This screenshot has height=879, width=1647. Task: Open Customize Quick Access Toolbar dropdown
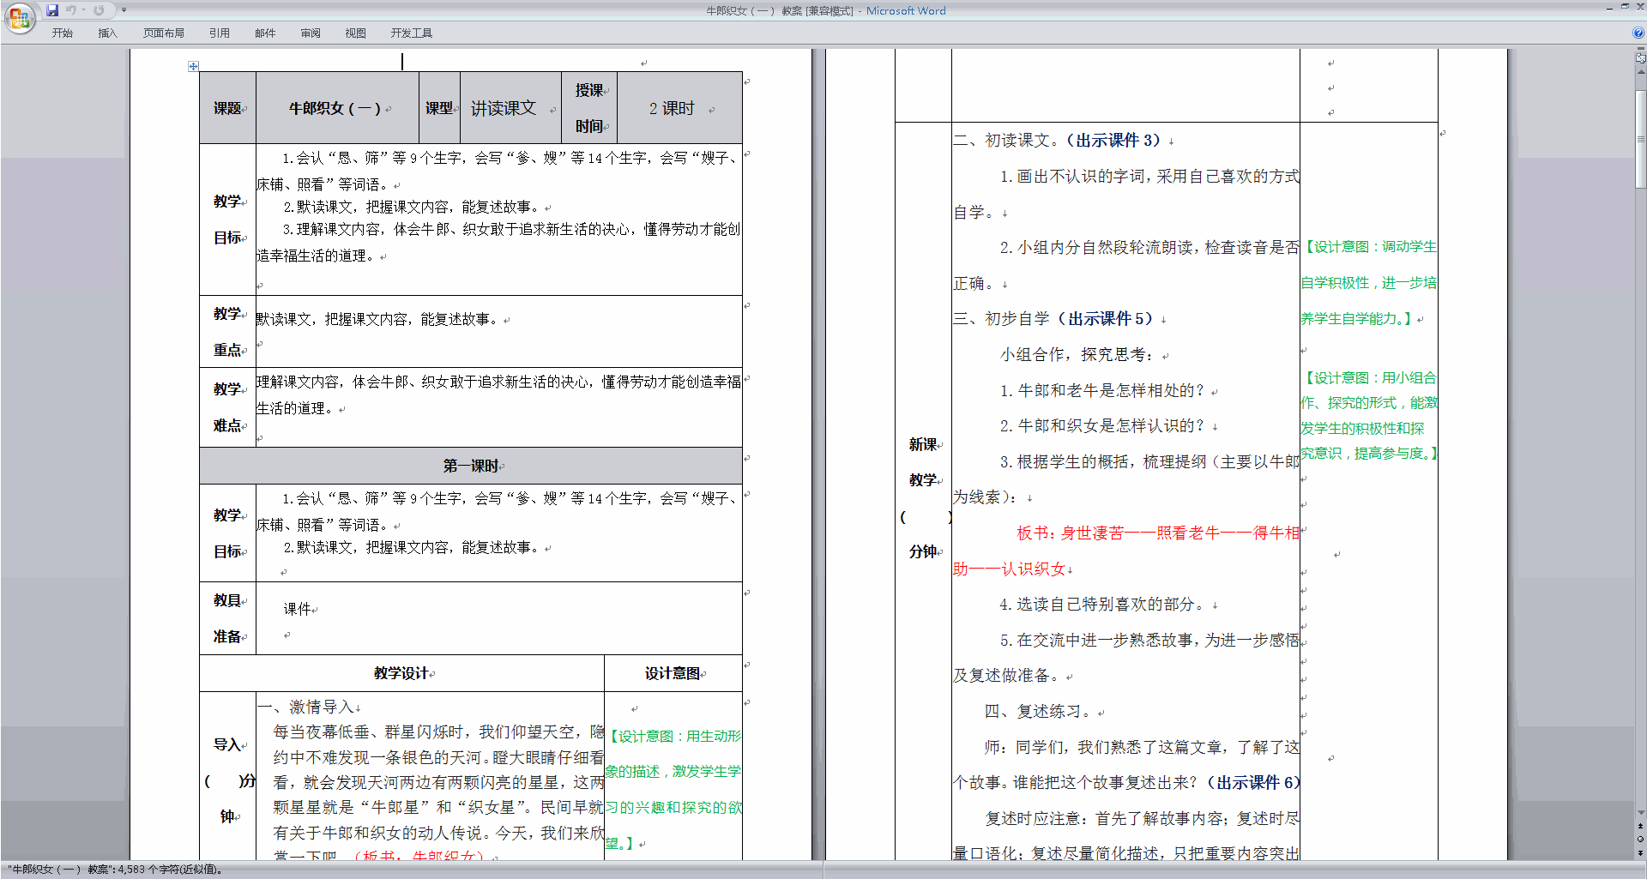click(x=124, y=10)
